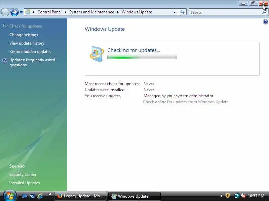Go forward with the blue arrow button
Viewport: 269px width, 201px height.
tap(14, 12)
